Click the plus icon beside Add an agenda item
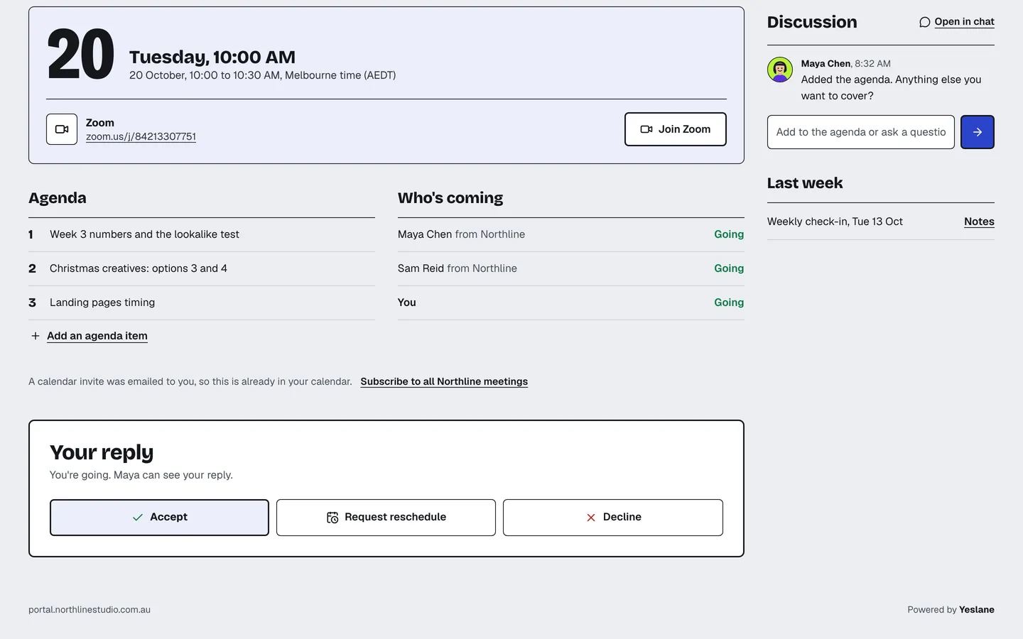The image size is (1023, 639). tap(35, 336)
